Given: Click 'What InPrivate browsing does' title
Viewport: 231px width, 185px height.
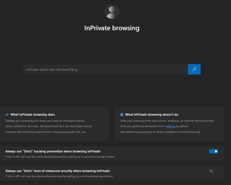Looking at the screenshot, I should point(33,114).
